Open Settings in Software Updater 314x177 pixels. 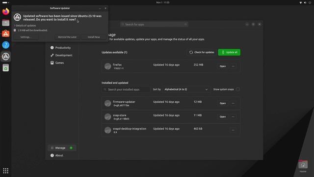pyautogui.click(x=26, y=37)
